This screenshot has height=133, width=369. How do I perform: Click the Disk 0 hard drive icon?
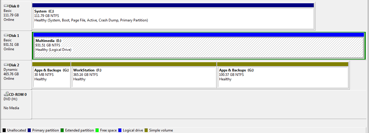point(6,6)
